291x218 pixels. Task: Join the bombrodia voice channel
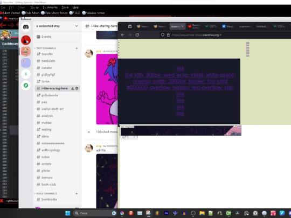pyautogui.click(x=57, y=199)
